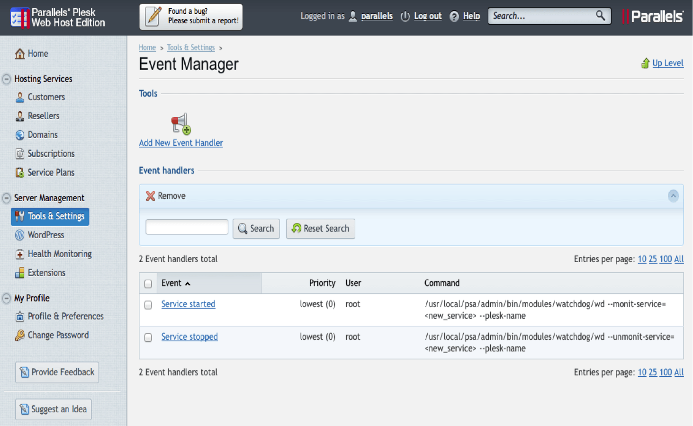Click the User column header
This screenshot has height=426, width=693.
click(x=353, y=283)
